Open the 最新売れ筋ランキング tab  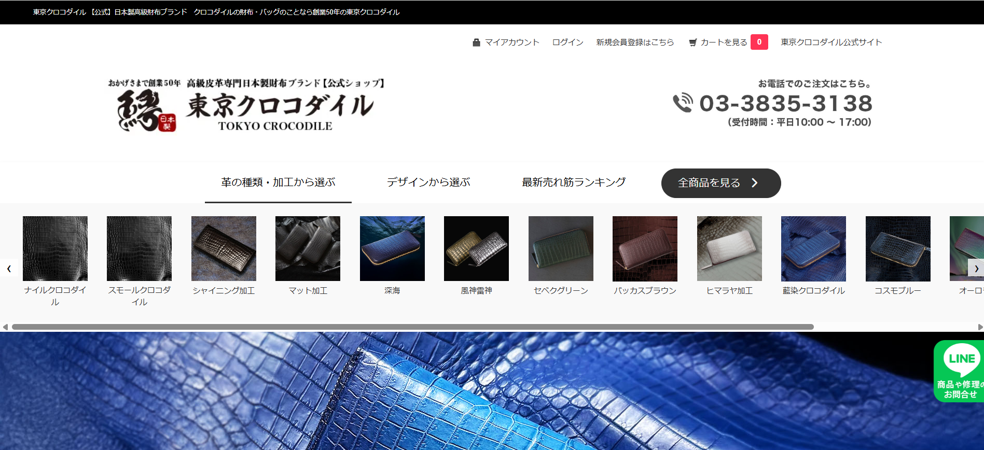pyautogui.click(x=573, y=182)
